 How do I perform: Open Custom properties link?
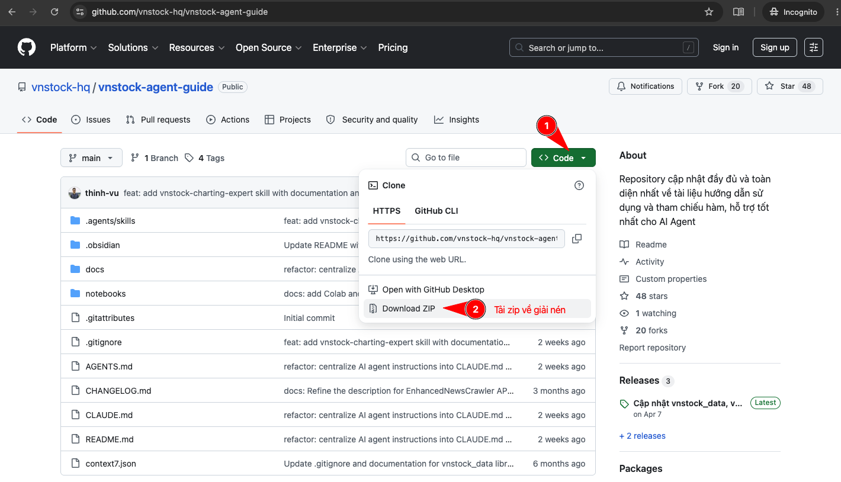pos(663,279)
